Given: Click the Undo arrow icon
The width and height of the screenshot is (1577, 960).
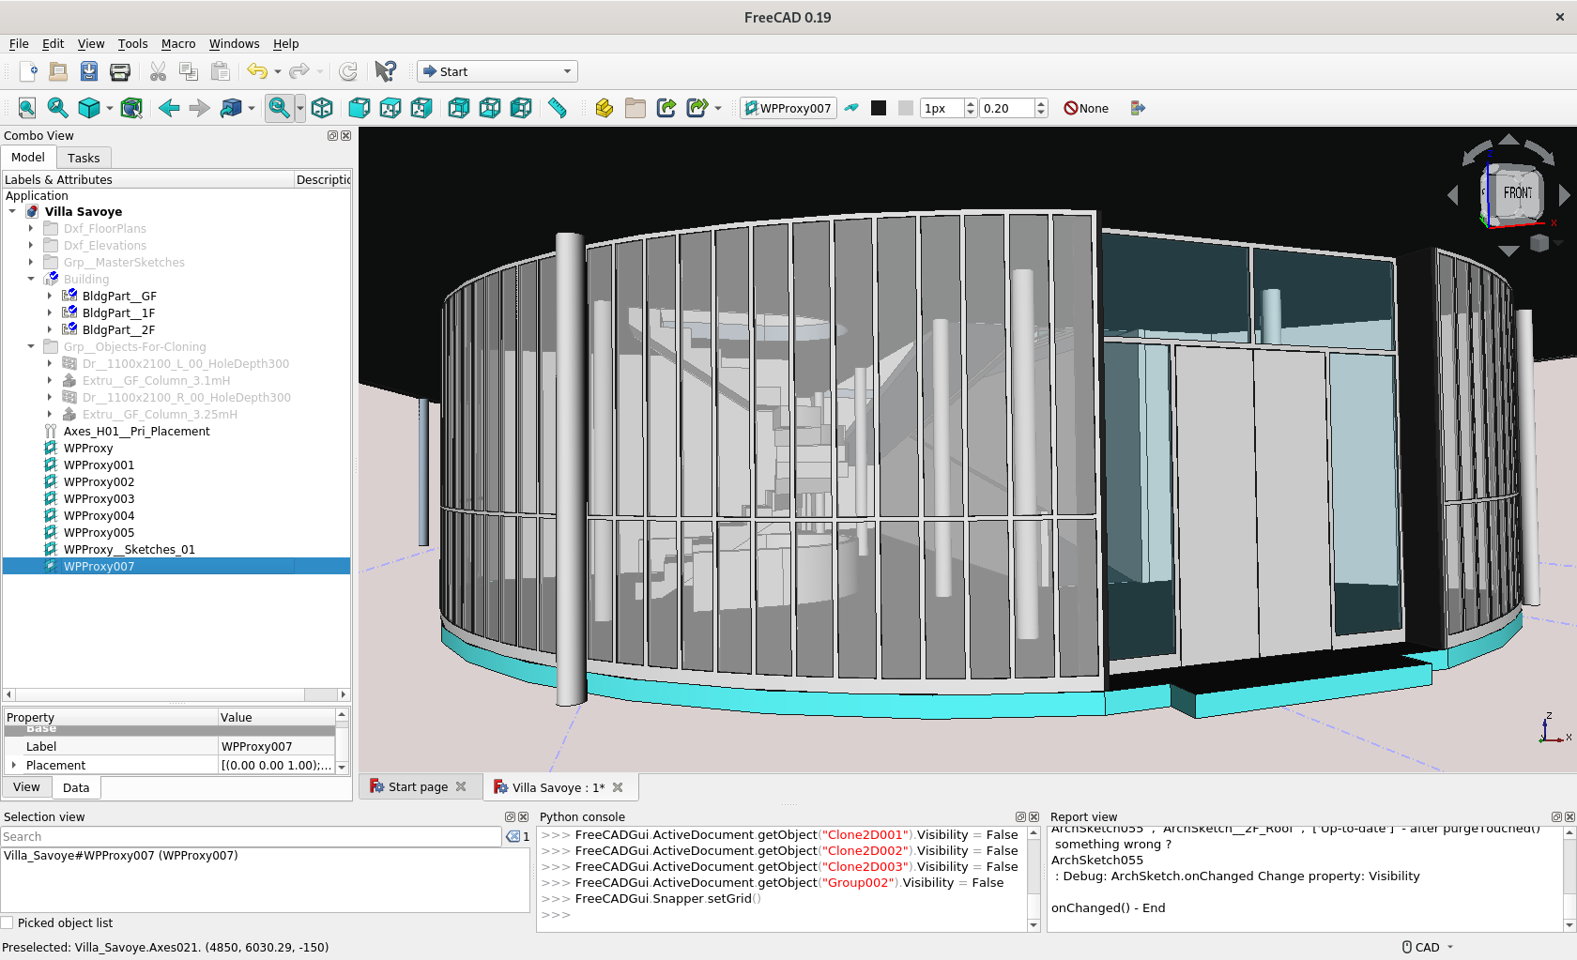Looking at the screenshot, I should 257,71.
